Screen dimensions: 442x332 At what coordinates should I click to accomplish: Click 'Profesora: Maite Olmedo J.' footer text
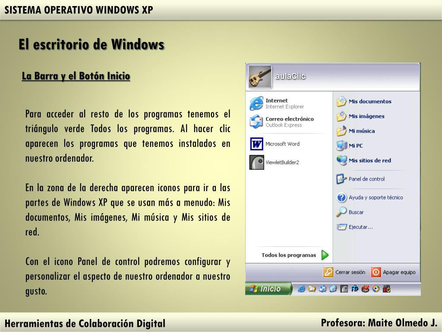tap(379, 322)
